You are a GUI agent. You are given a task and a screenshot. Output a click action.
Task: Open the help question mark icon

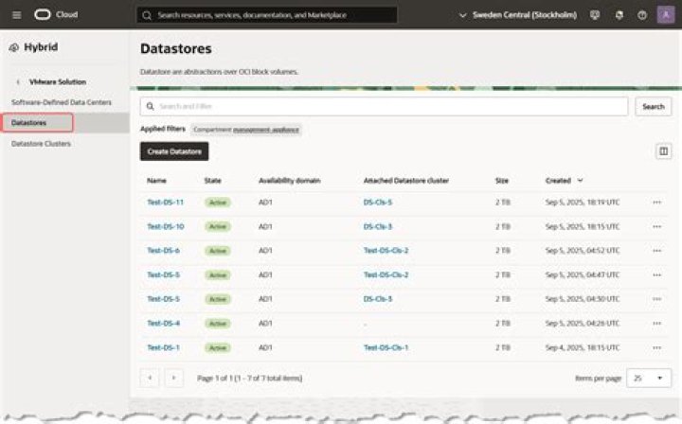(x=642, y=15)
